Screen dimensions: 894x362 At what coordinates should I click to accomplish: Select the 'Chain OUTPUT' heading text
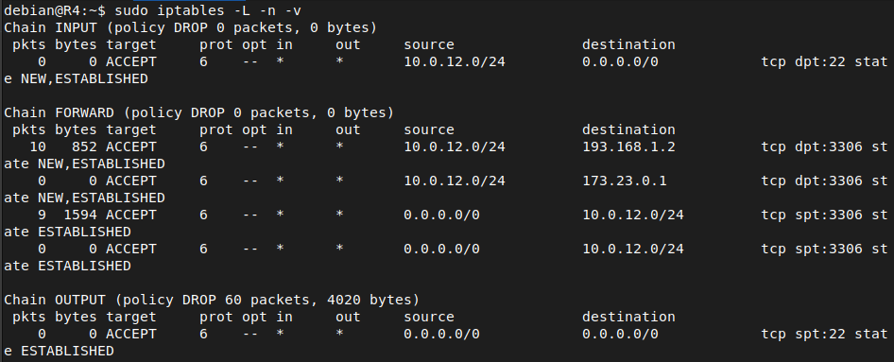click(x=55, y=300)
